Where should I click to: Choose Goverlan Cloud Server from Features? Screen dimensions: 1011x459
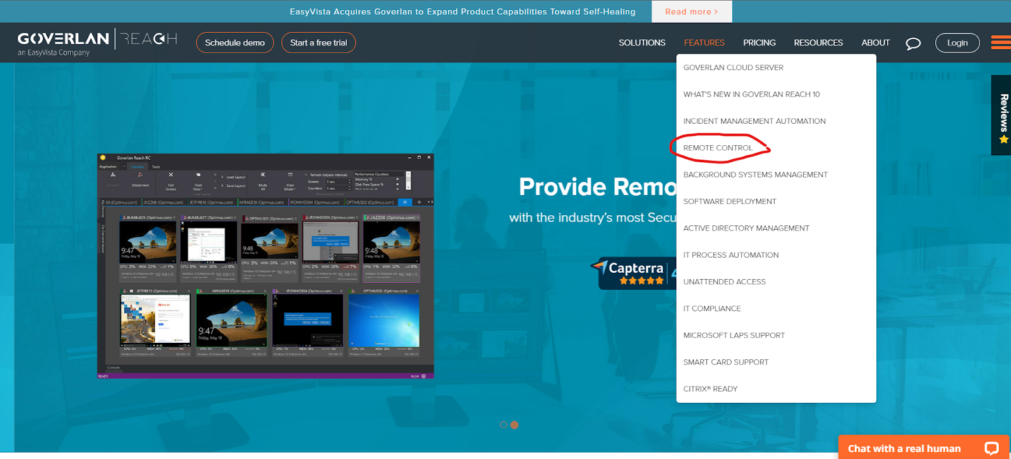click(x=733, y=68)
